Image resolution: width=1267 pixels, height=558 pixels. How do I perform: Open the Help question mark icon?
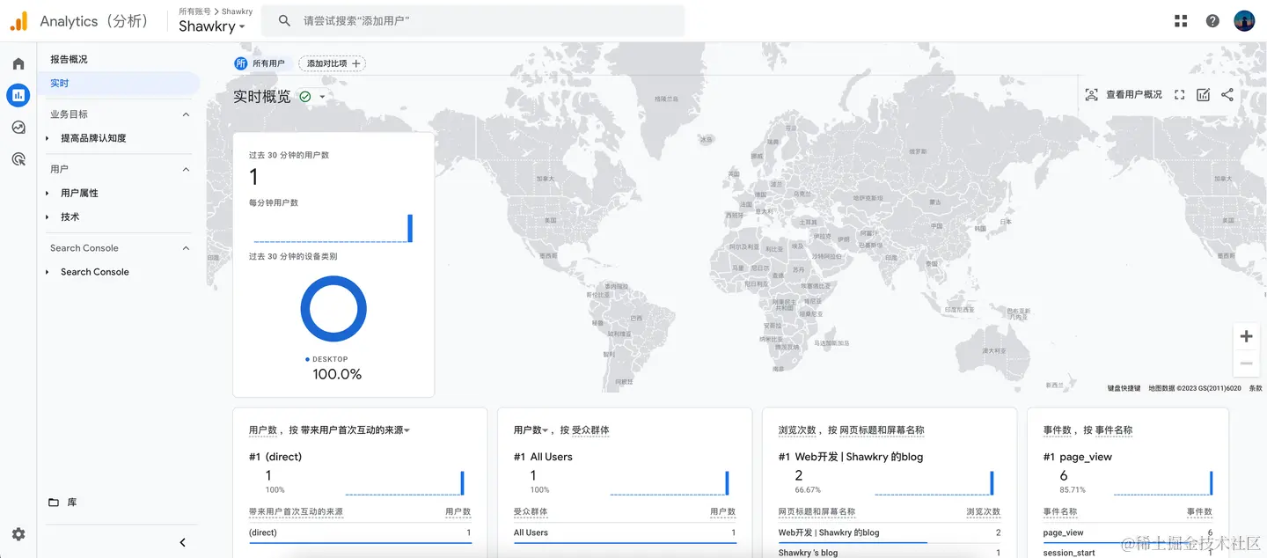[x=1212, y=21]
